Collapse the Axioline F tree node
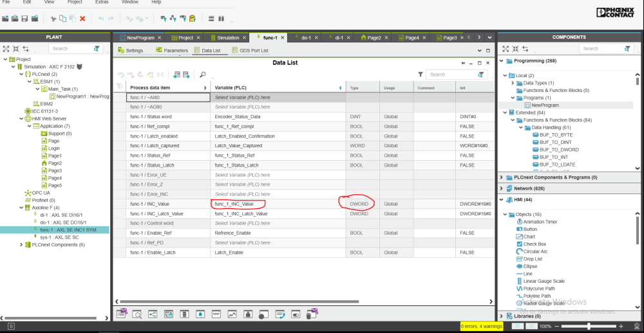Image resolution: width=644 pixels, height=333 pixels. pyautogui.click(x=21, y=208)
